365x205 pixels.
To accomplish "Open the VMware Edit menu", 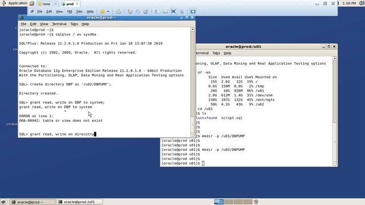I will [x=49, y=11].
